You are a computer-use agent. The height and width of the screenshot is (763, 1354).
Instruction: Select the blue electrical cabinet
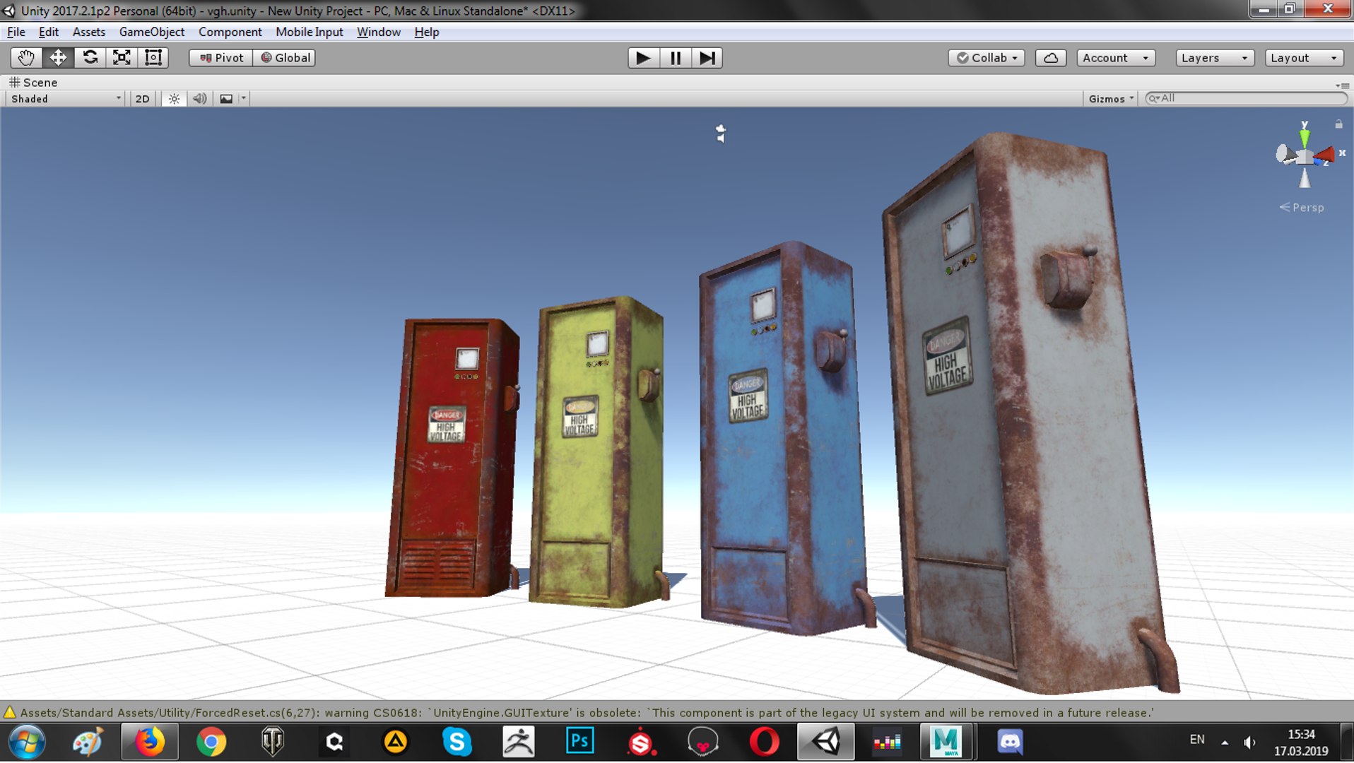[x=784, y=438]
